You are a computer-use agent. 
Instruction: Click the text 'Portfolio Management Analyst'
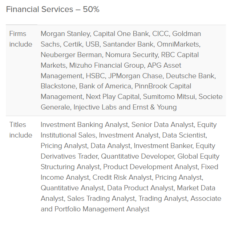pyautogui.click(x=102, y=209)
